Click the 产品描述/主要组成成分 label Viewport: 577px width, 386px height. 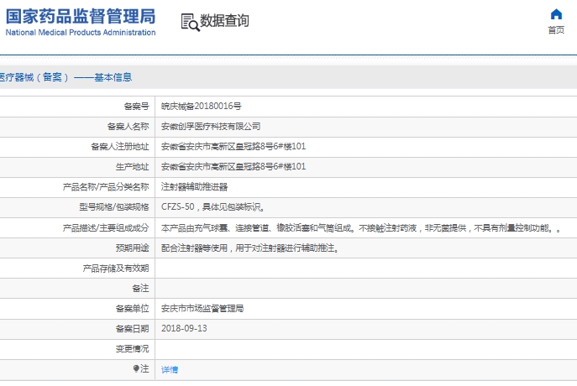(x=106, y=228)
